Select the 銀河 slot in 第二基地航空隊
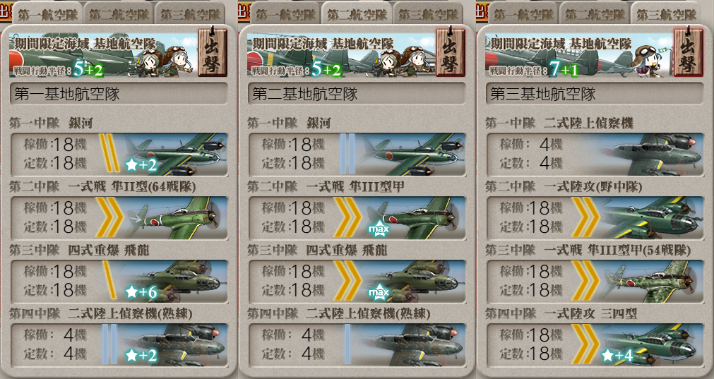 pos(357,155)
